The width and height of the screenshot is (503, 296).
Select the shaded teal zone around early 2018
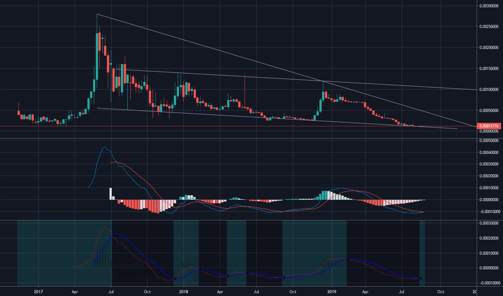pyautogui.click(x=186, y=253)
